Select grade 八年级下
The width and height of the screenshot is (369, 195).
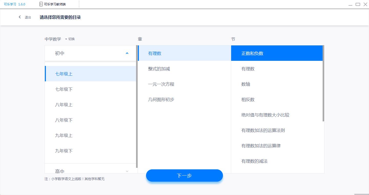pyautogui.click(x=90, y=120)
